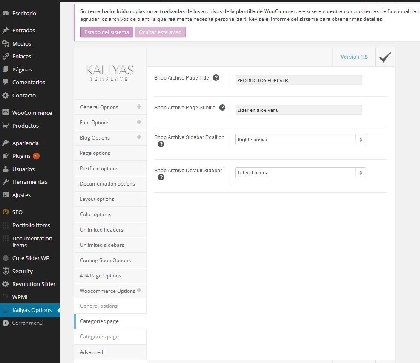Click the Shop Archive Page Subtitle field
The image size is (420, 363).
tap(299, 110)
